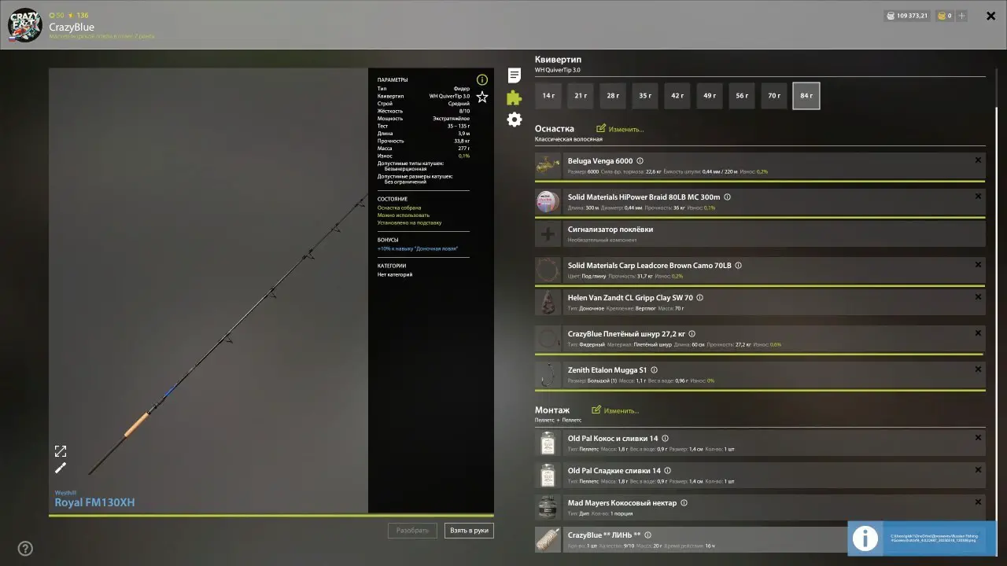This screenshot has width=1007, height=566.
Task: Remove Old Pal Сладкие сливки 14 bait
Action: (x=978, y=470)
